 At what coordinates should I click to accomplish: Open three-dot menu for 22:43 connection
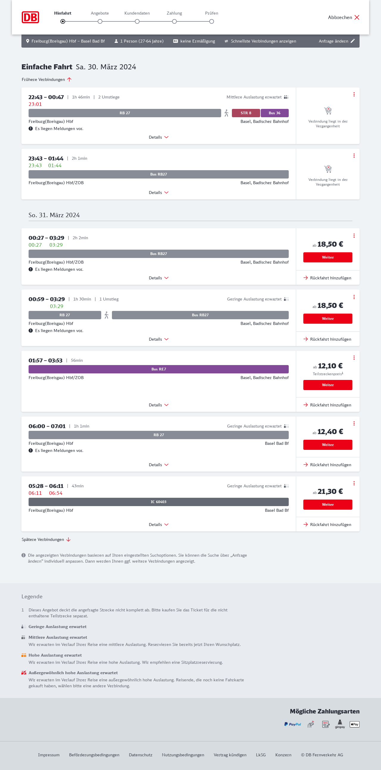(354, 94)
